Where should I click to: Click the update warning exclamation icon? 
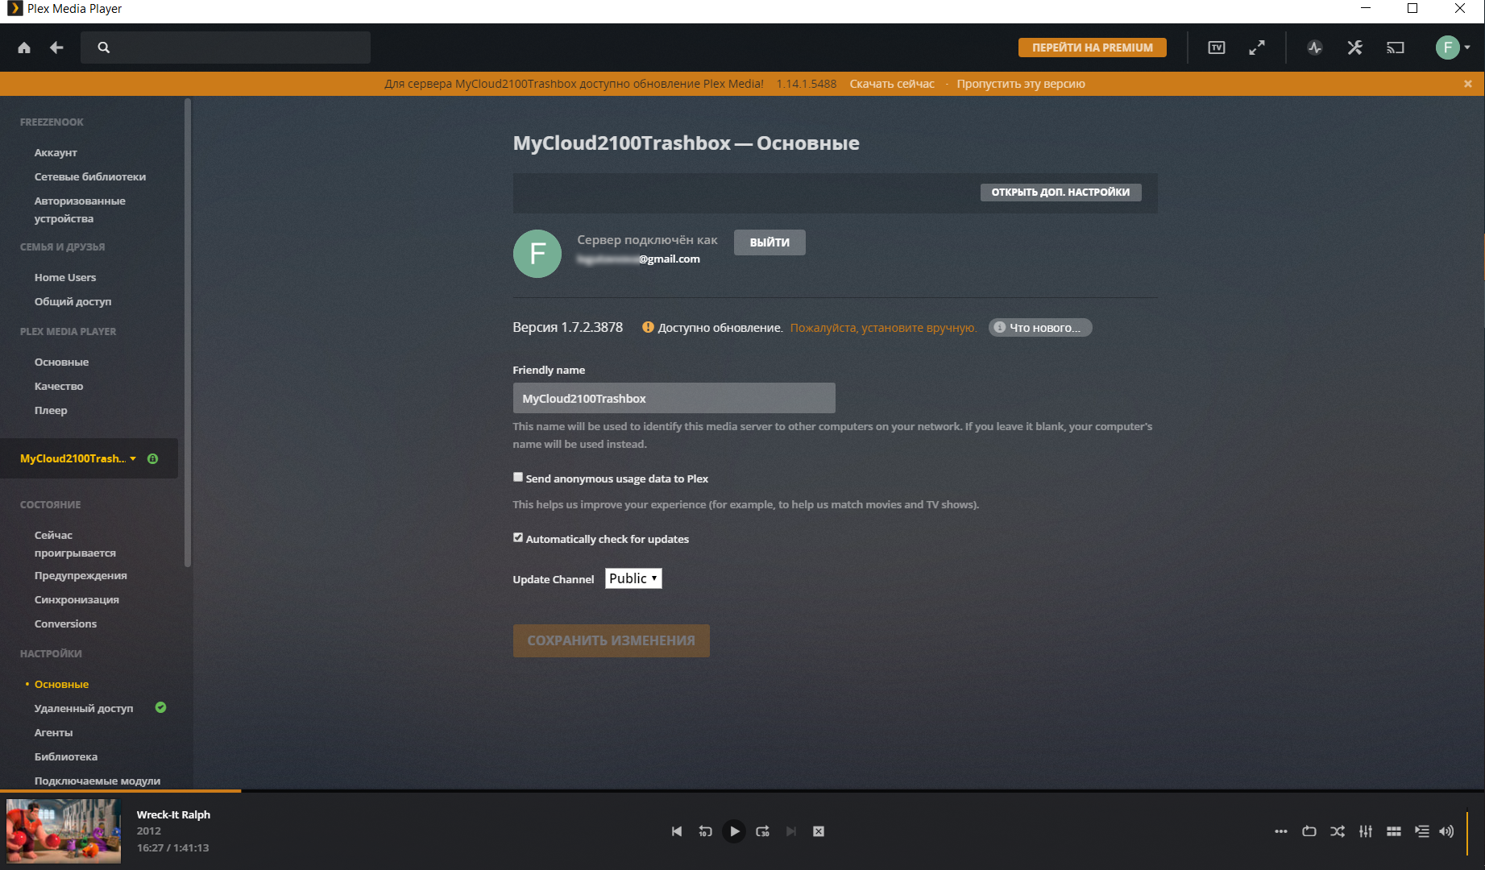(x=648, y=327)
